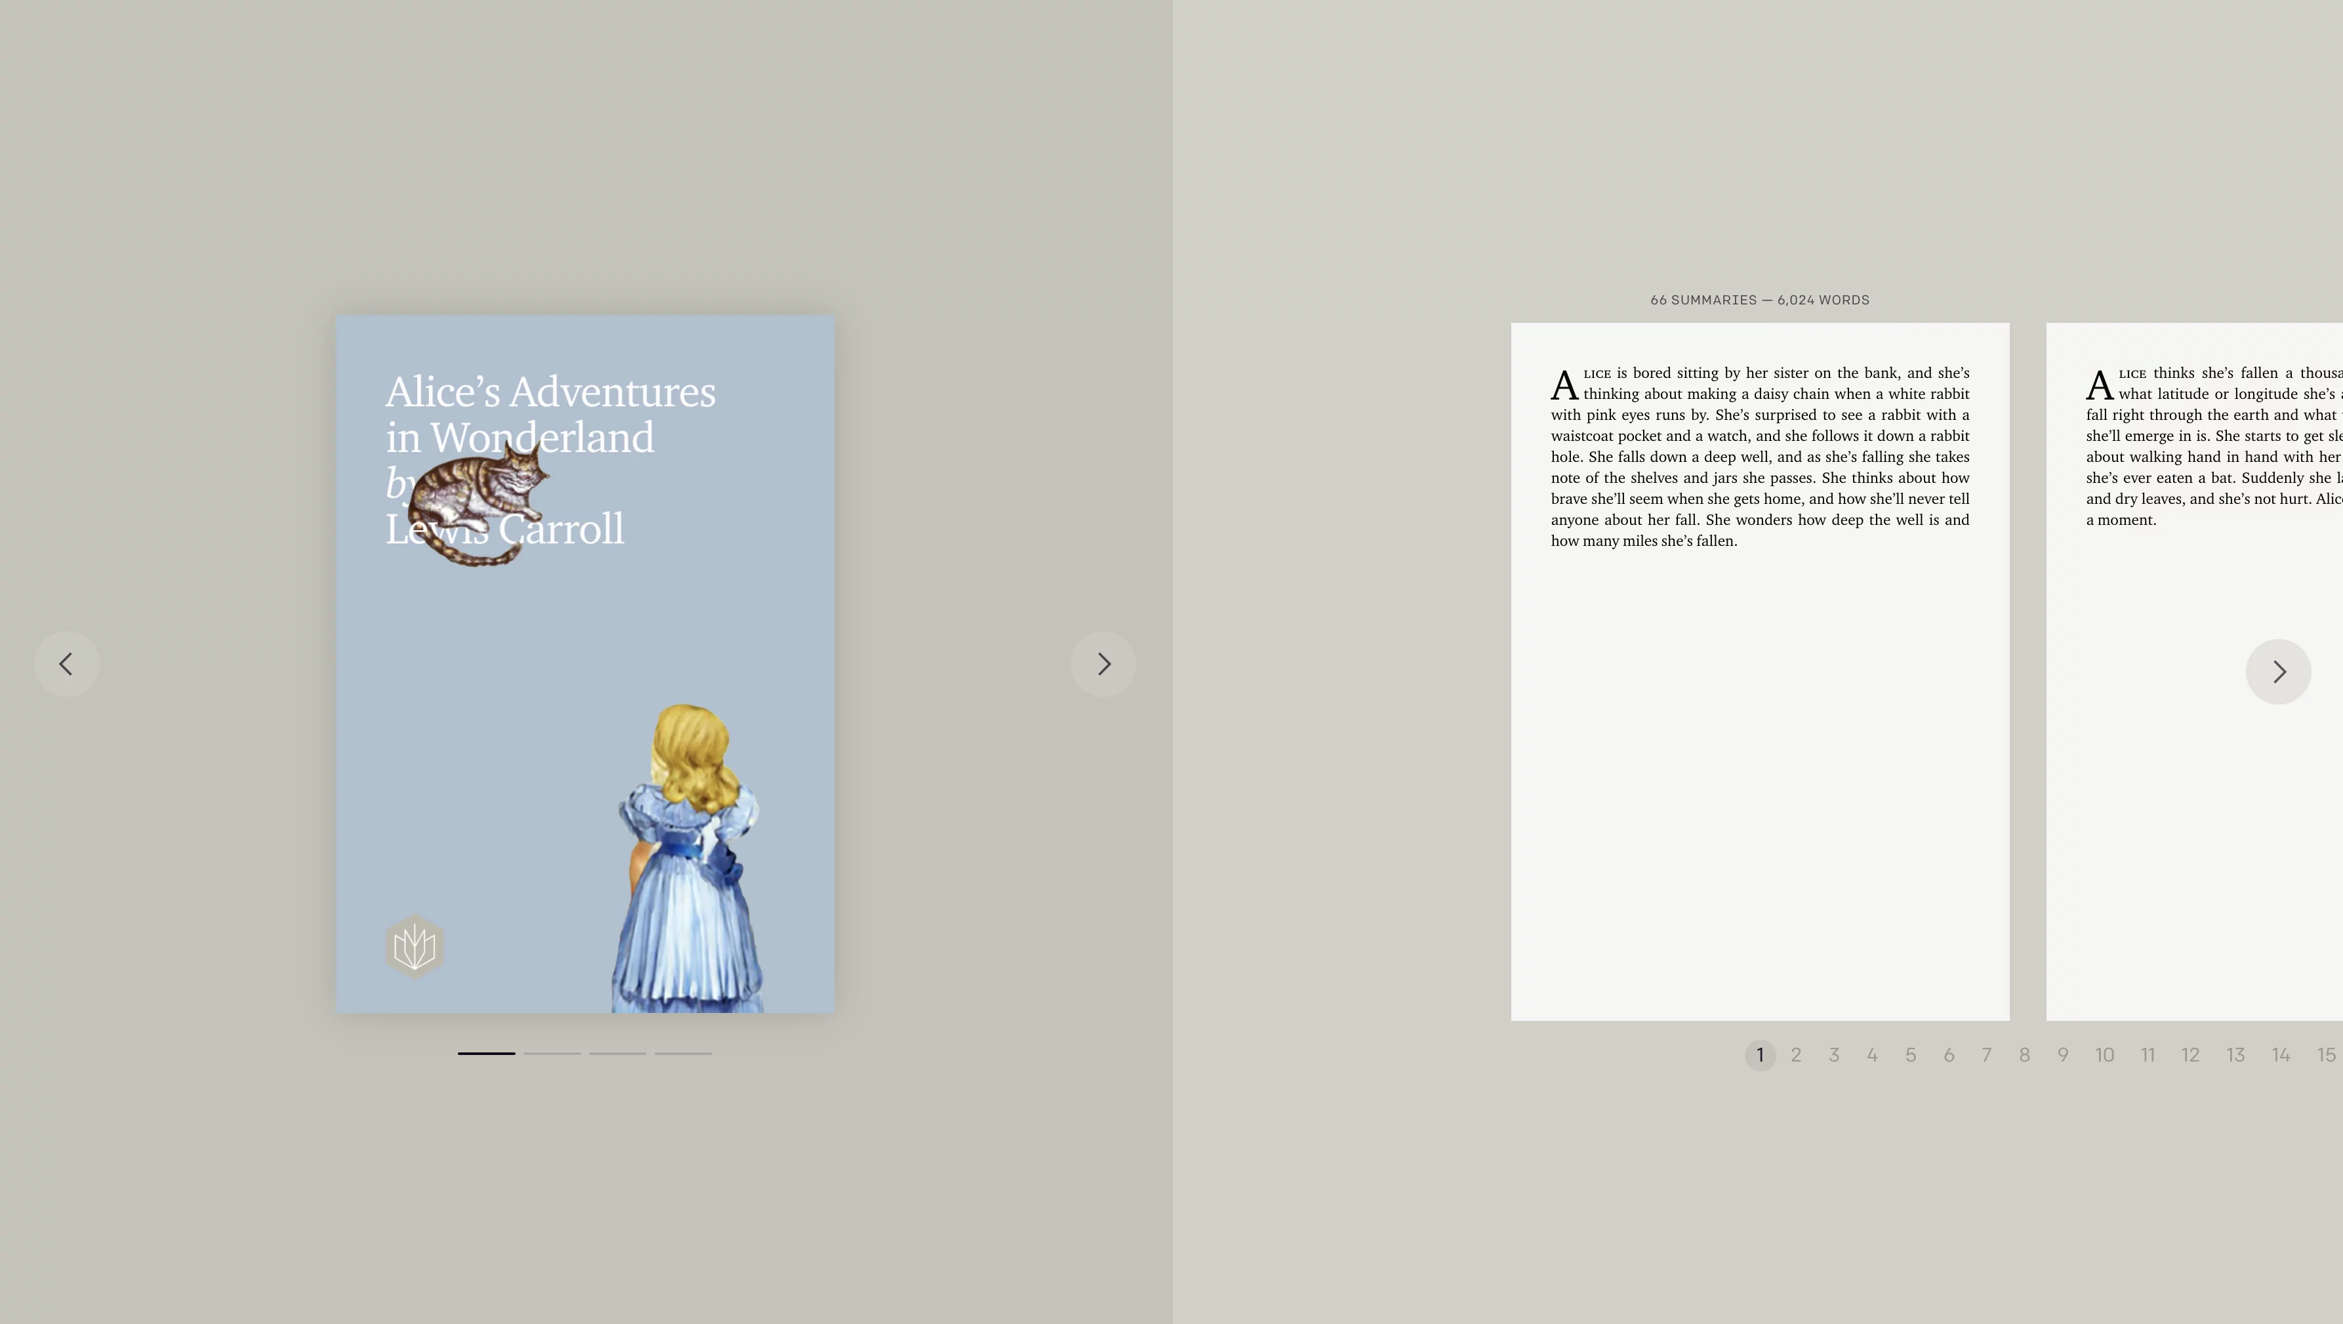This screenshot has height=1324, width=2343.
Task: Show next summary with the summary panel's right arrow
Action: tap(2279, 672)
